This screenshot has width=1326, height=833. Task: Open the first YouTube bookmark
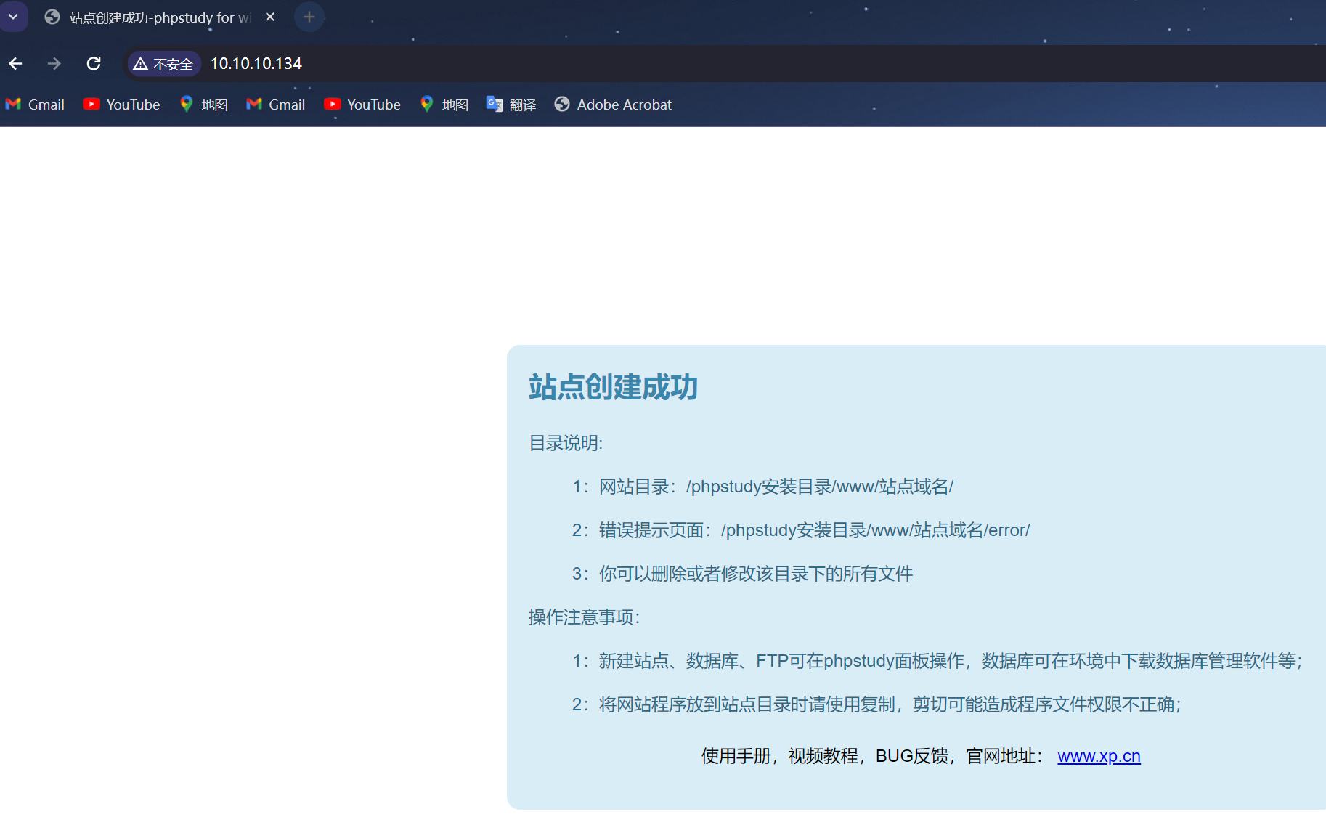(121, 105)
